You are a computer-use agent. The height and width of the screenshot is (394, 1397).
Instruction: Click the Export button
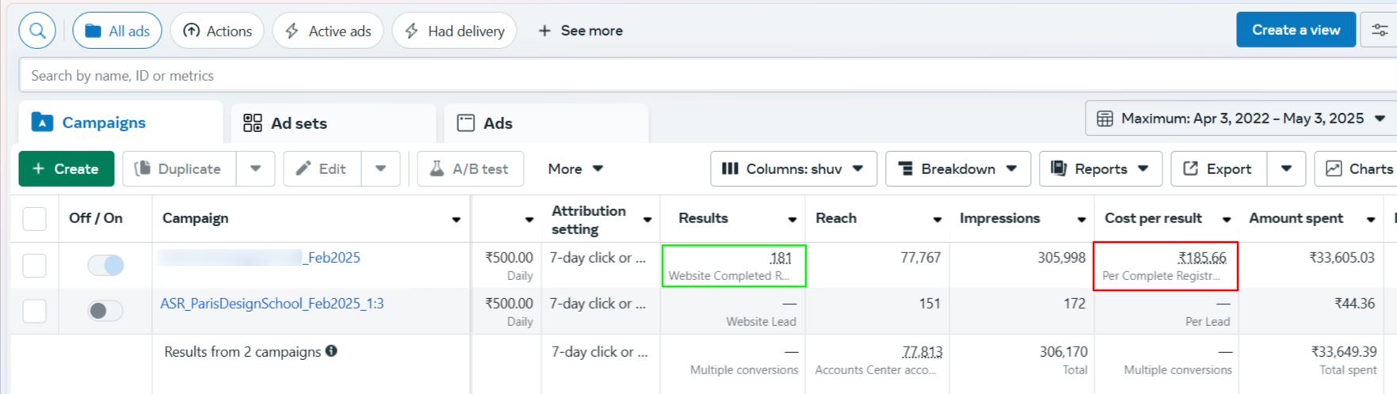[x=1218, y=169]
